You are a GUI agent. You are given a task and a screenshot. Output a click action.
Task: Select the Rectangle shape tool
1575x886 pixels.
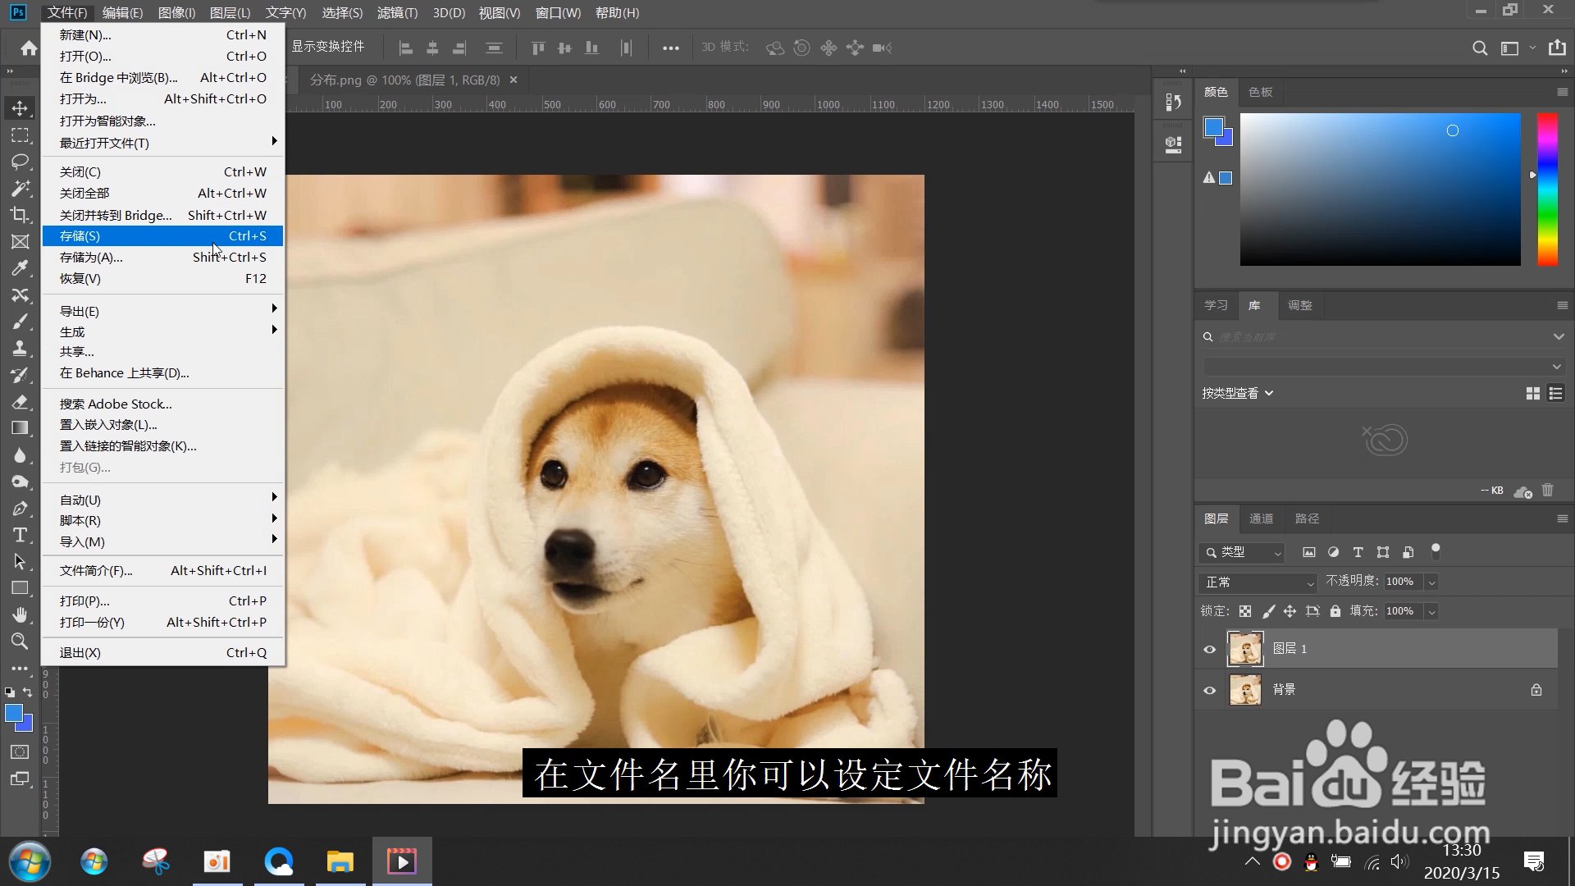click(20, 588)
